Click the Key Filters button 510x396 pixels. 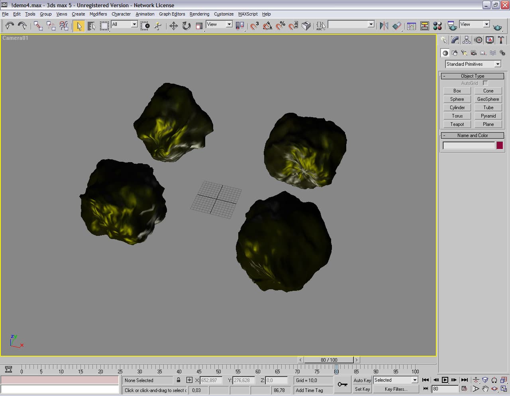(x=396, y=389)
